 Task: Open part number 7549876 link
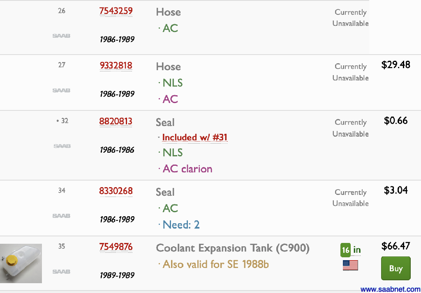[x=116, y=247]
